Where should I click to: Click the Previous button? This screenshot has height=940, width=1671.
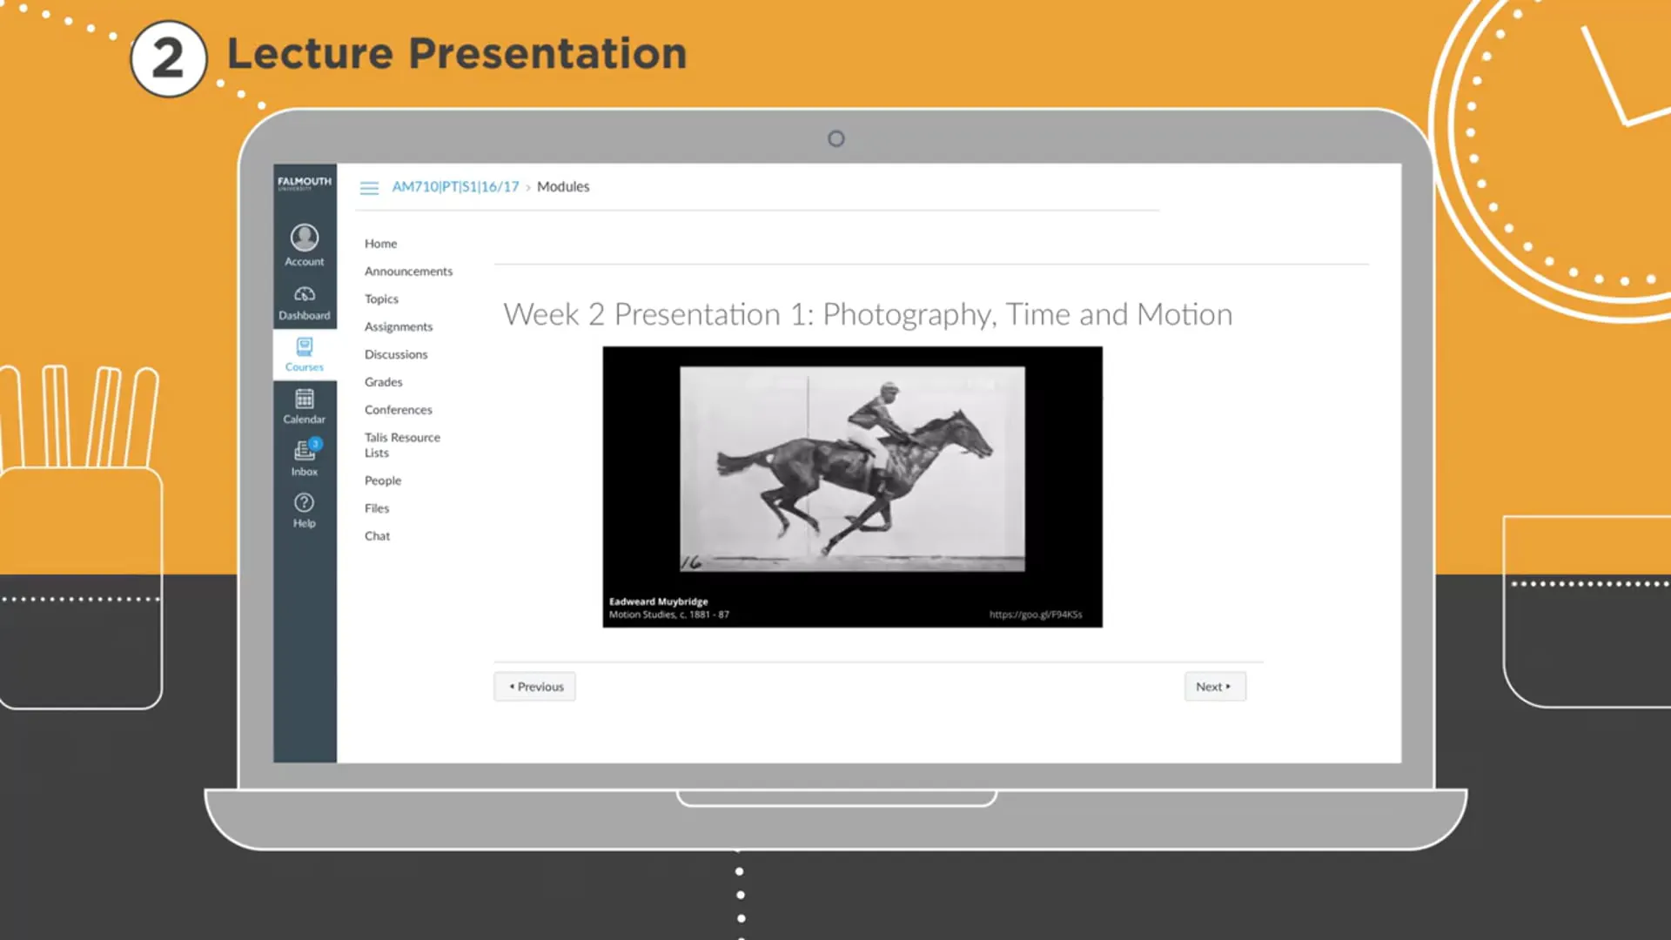(535, 687)
